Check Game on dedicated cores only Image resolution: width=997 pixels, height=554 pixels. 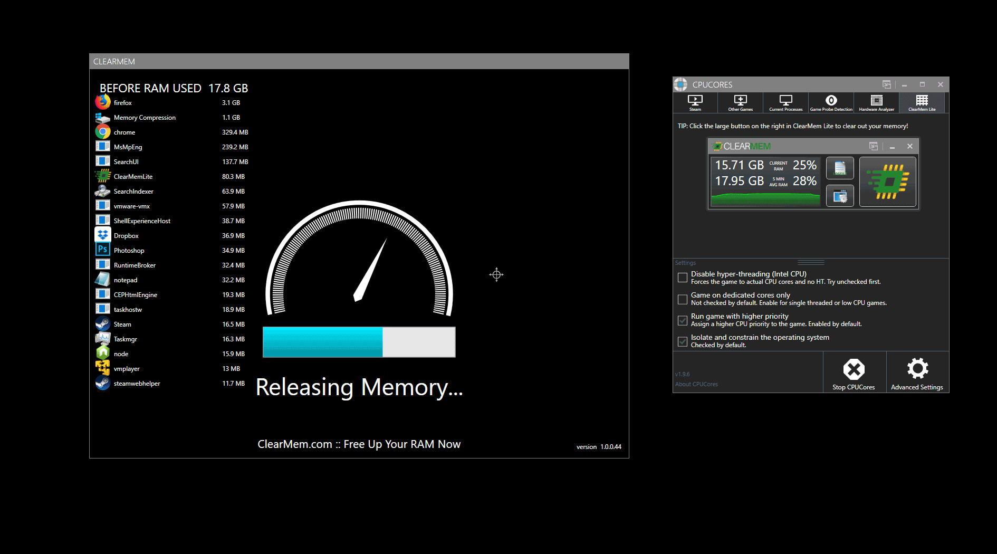682,299
